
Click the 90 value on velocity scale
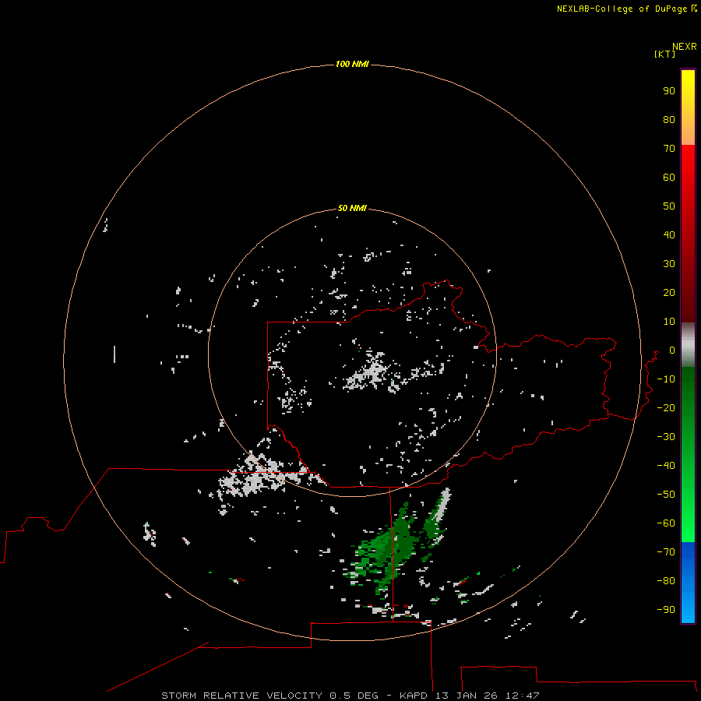pyautogui.click(x=669, y=91)
